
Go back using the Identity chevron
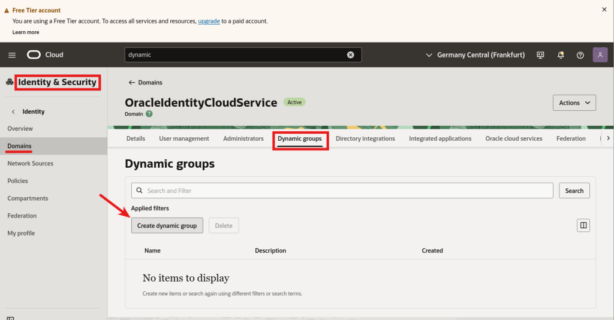pos(13,111)
